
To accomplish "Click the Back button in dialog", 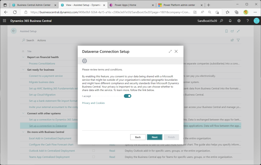I will pyautogui.click(x=138, y=137).
